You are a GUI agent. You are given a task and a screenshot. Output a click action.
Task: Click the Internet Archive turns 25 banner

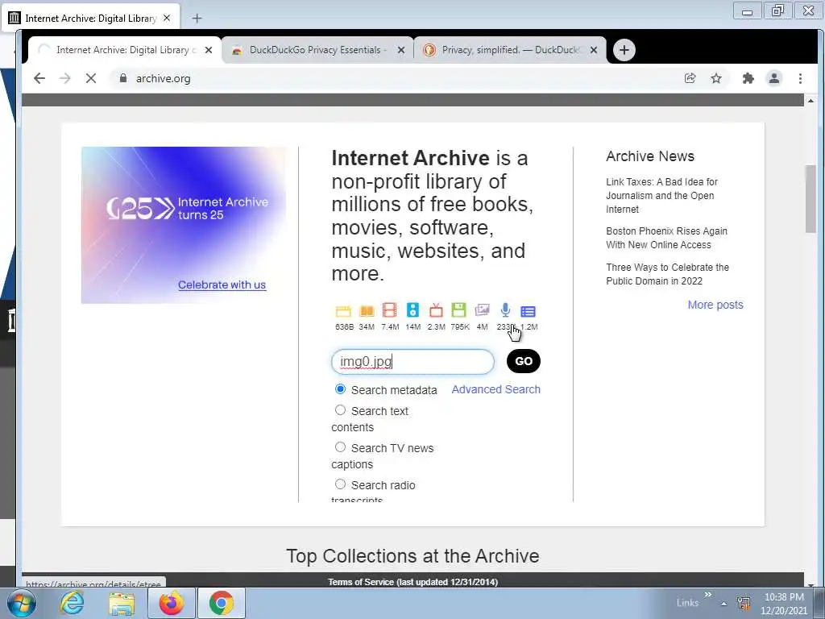coord(184,226)
